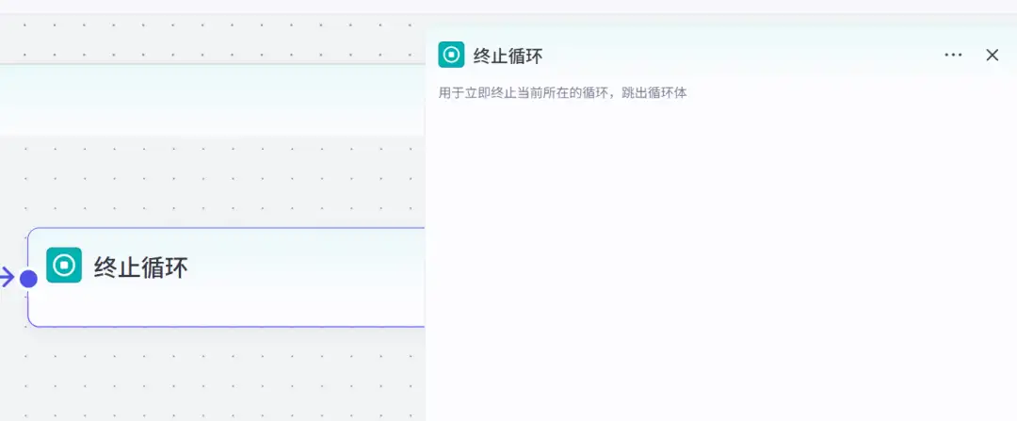1017x421 pixels.
Task: Click the teal stop icon in side panel header
Action: click(451, 55)
